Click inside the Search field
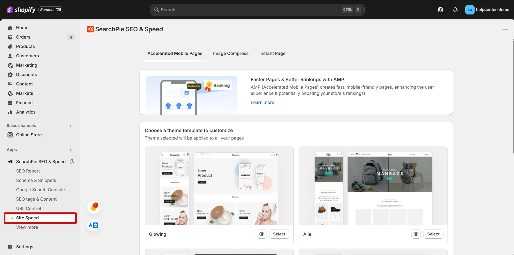The width and height of the screenshot is (514, 255). (x=241, y=9)
